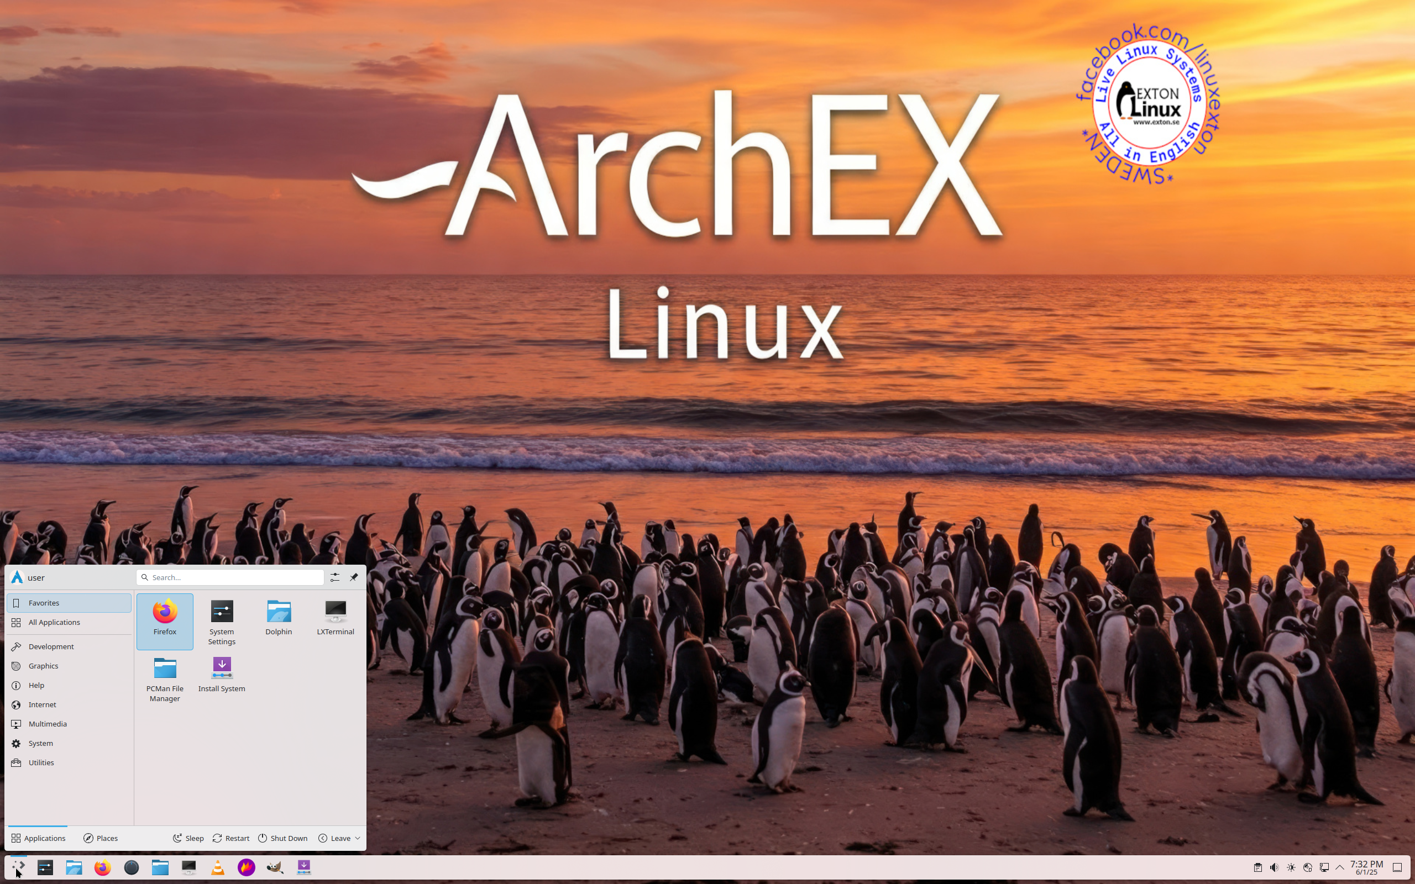Screen dimensions: 1415x884
Task: Toggle the application launcher button
Action: [x=18, y=867]
